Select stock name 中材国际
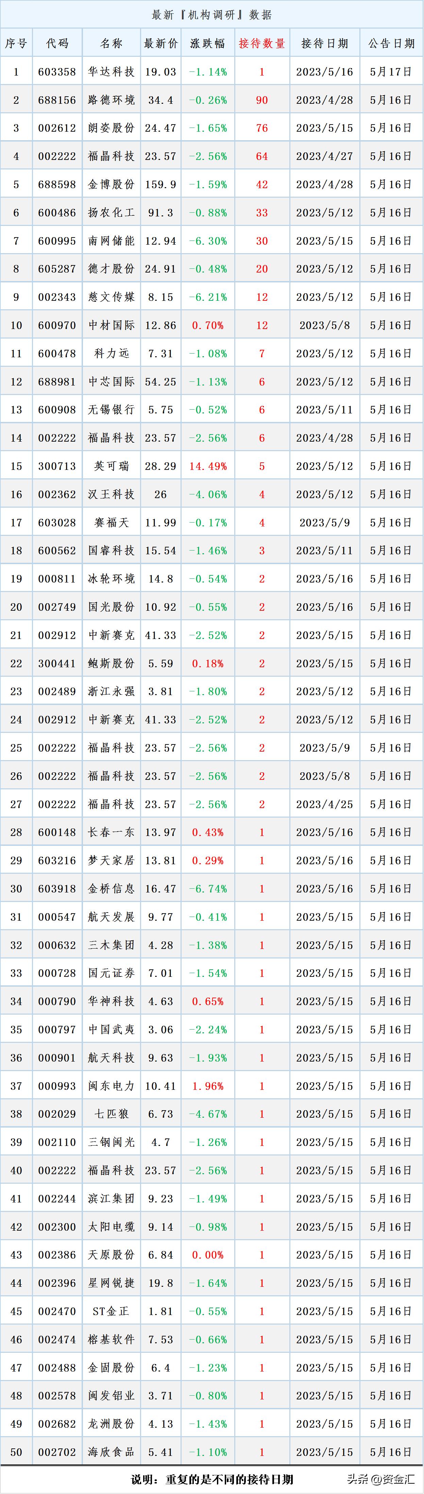 [x=111, y=325]
